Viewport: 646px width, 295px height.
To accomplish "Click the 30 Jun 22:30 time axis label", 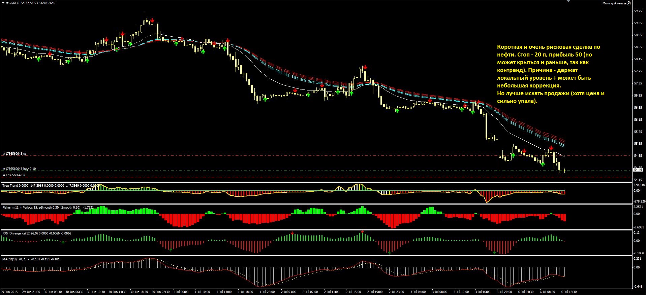I will (160, 292).
